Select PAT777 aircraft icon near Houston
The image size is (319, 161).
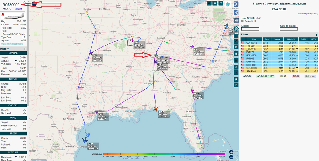click(x=96, y=112)
